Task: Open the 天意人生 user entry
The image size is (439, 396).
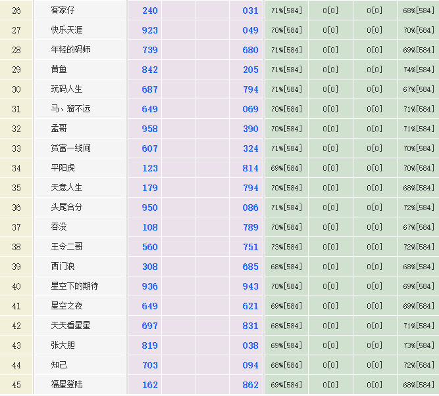Action: coord(67,188)
